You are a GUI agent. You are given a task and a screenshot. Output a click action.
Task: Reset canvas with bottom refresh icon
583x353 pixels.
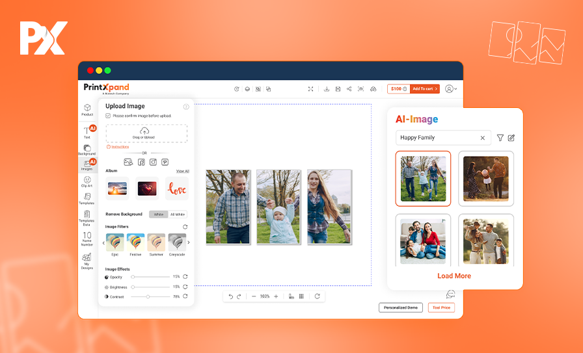coord(317,296)
